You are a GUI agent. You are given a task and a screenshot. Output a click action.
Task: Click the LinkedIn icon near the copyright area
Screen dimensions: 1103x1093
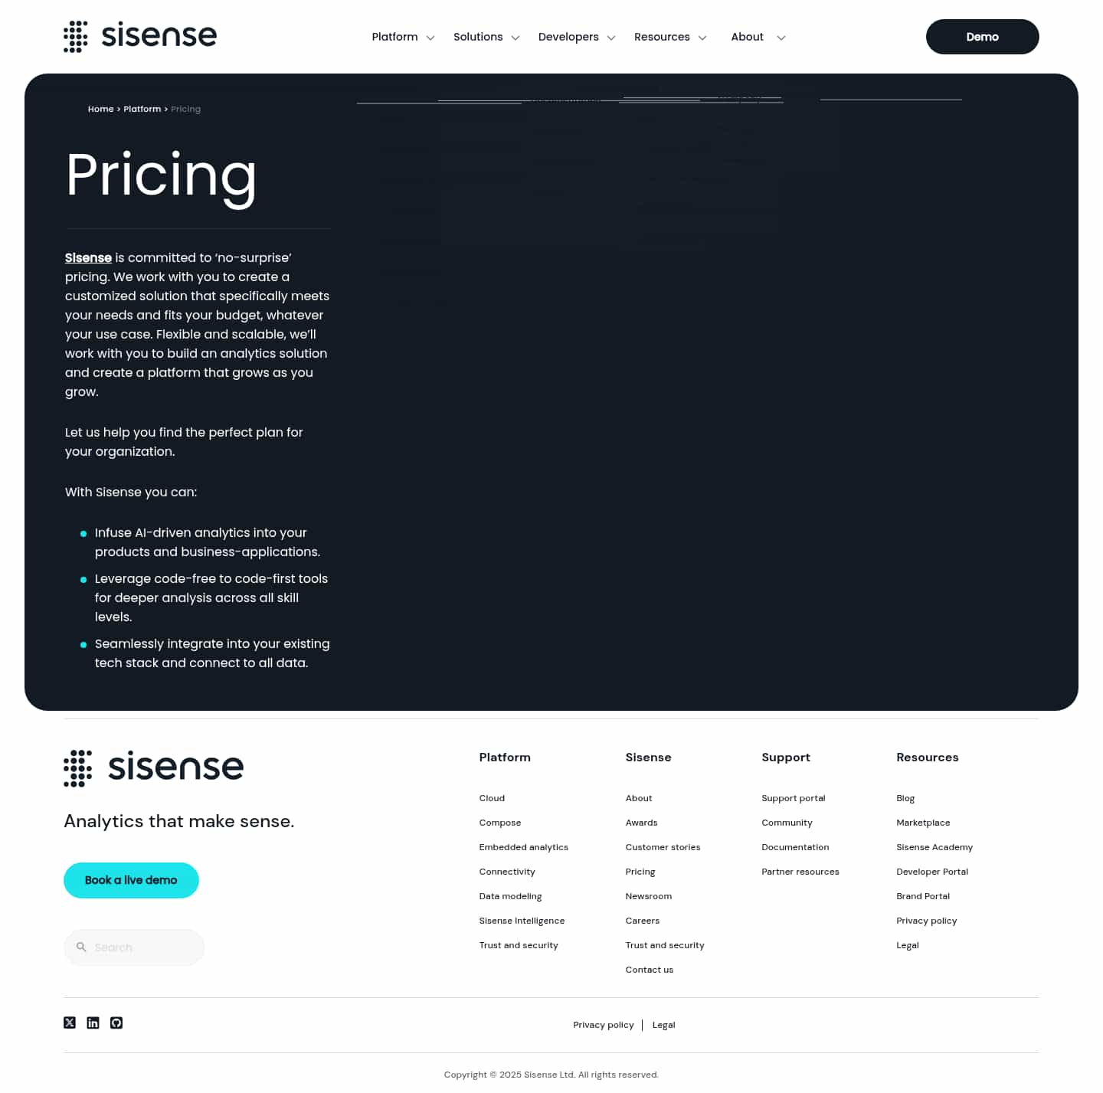[93, 1023]
